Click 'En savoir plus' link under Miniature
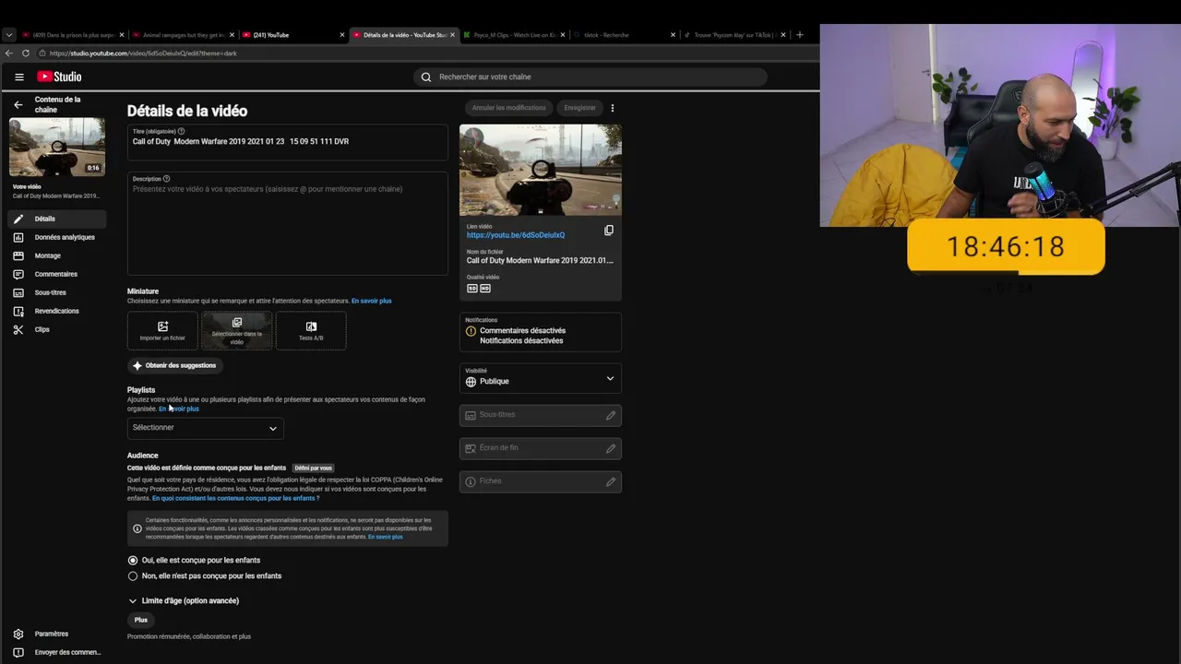Image resolution: width=1181 pixels, height=664 pixels. click(372, 301)
